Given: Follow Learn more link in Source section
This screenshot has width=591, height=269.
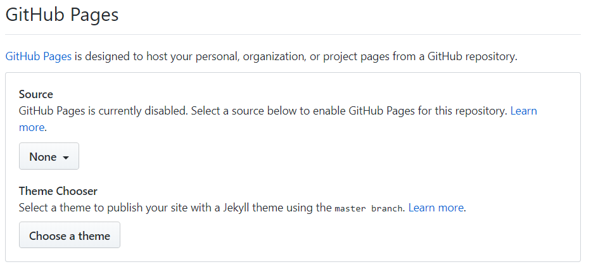Looking at the screenshot, I should (523, 111).
